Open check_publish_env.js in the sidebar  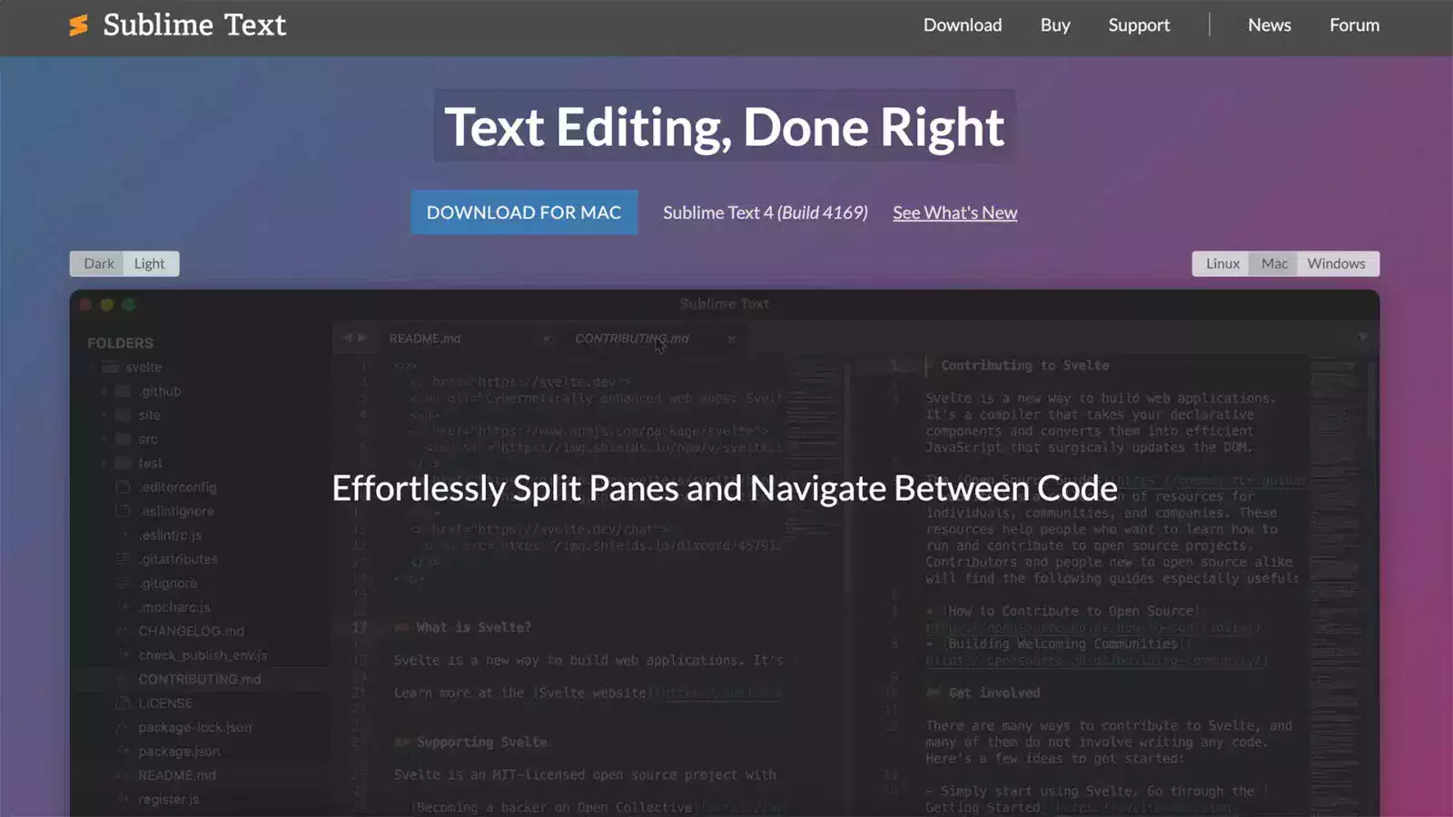pyautogui.click(x=203, y=655)
